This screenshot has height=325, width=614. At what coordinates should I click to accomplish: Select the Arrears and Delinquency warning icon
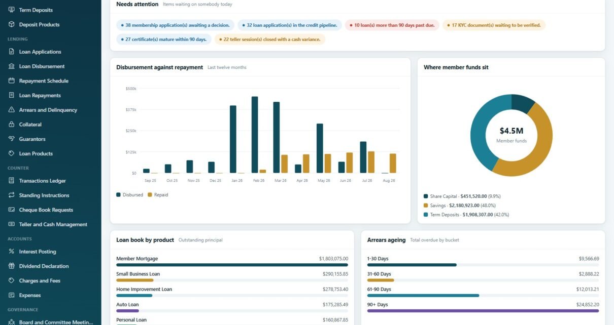[12, 110]
